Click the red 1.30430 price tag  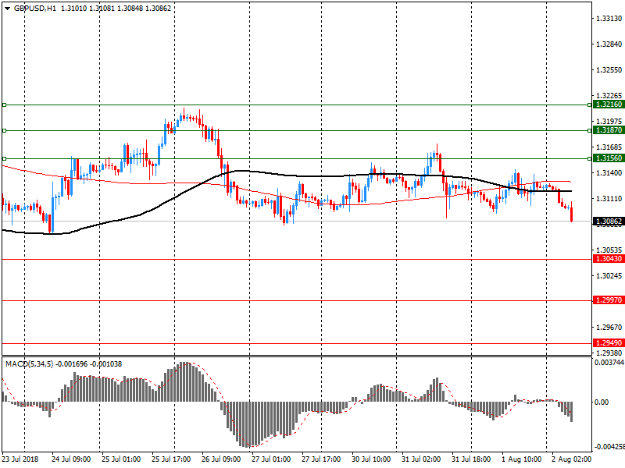tap(609, 259)
